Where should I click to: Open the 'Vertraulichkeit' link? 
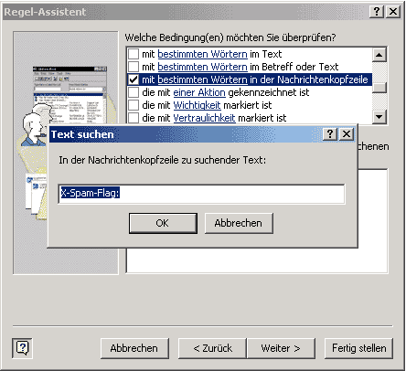coord(204,118)
